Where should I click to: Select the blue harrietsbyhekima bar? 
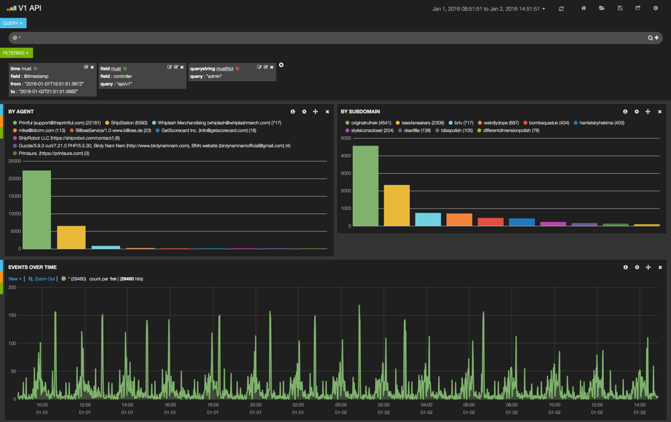[x=521, y=223]
